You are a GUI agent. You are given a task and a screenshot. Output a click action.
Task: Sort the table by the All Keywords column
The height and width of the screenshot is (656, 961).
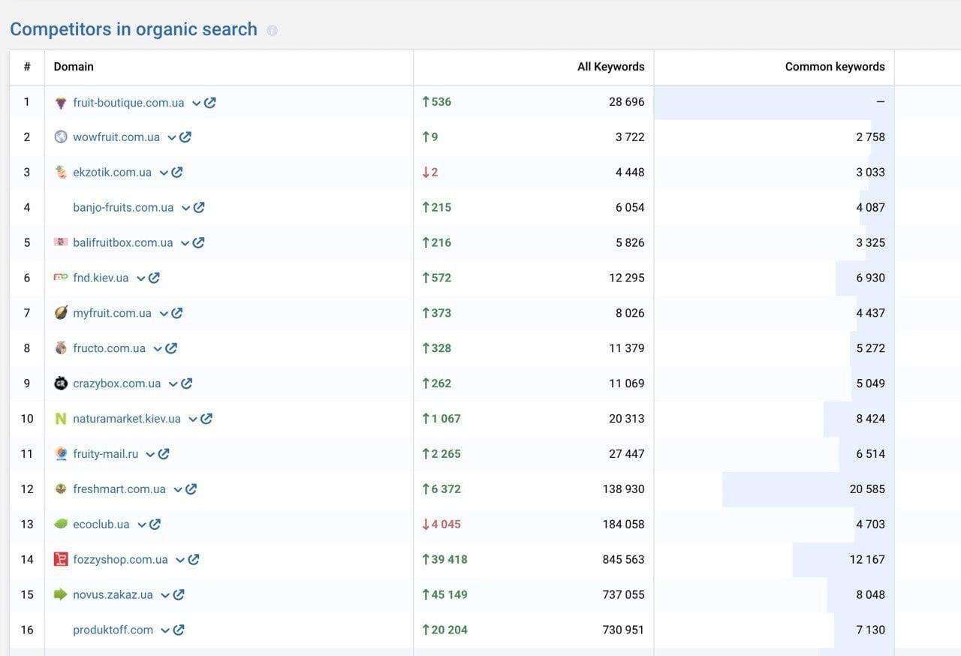pos(610,66)
